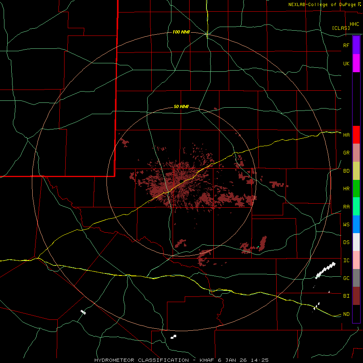The height and width of the screenshot is (363, 363).
Task: Click the UK legend label
Action: point(346,63)
